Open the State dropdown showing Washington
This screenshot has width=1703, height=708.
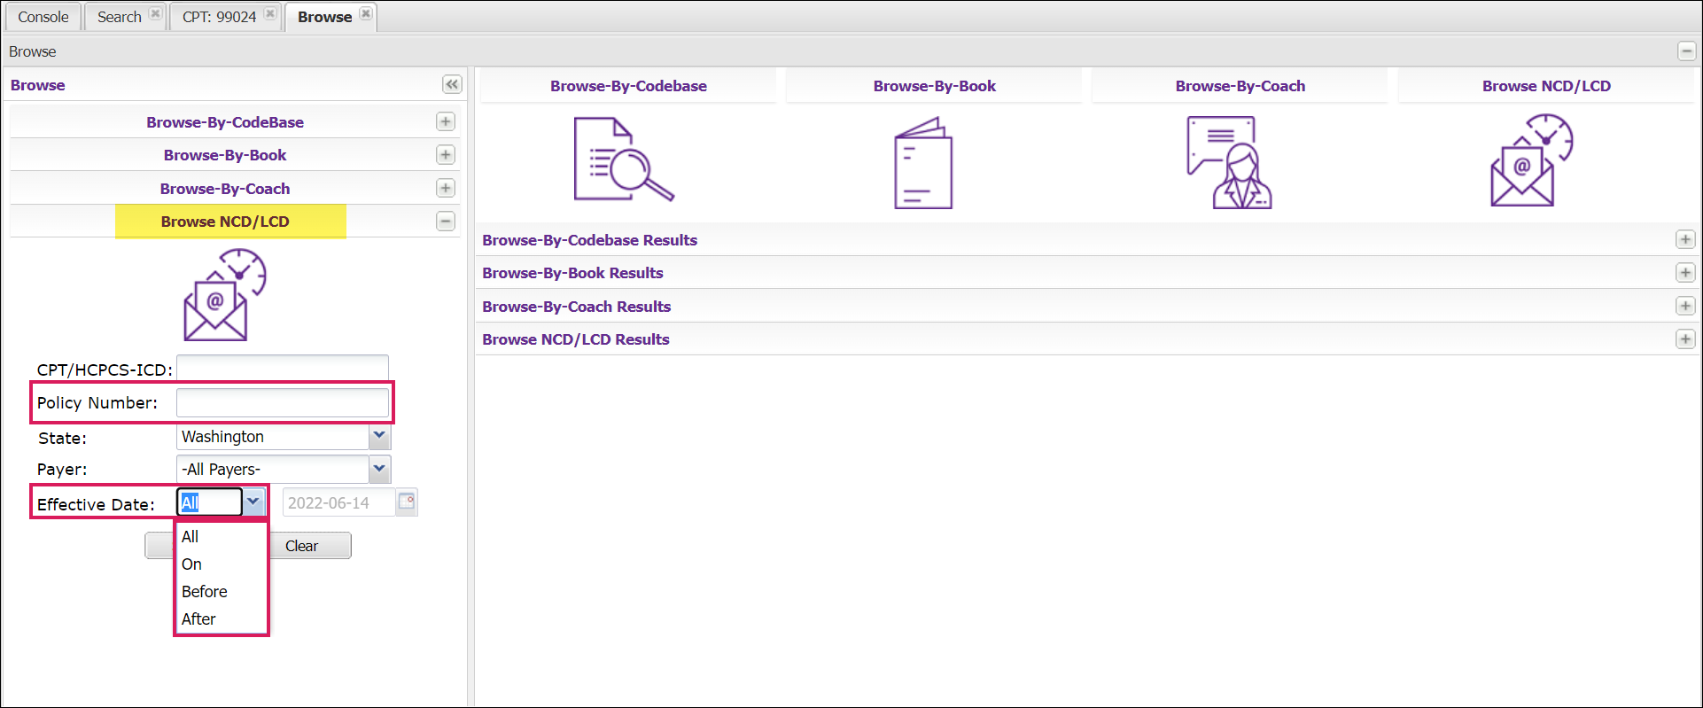[379, 436]
